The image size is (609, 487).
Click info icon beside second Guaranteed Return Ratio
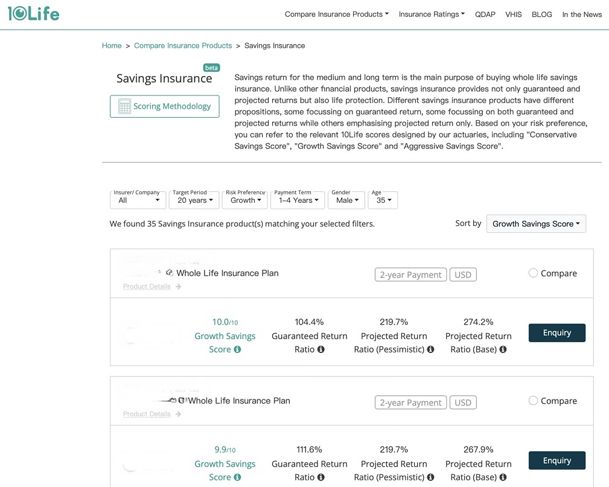tap(321, 477)
